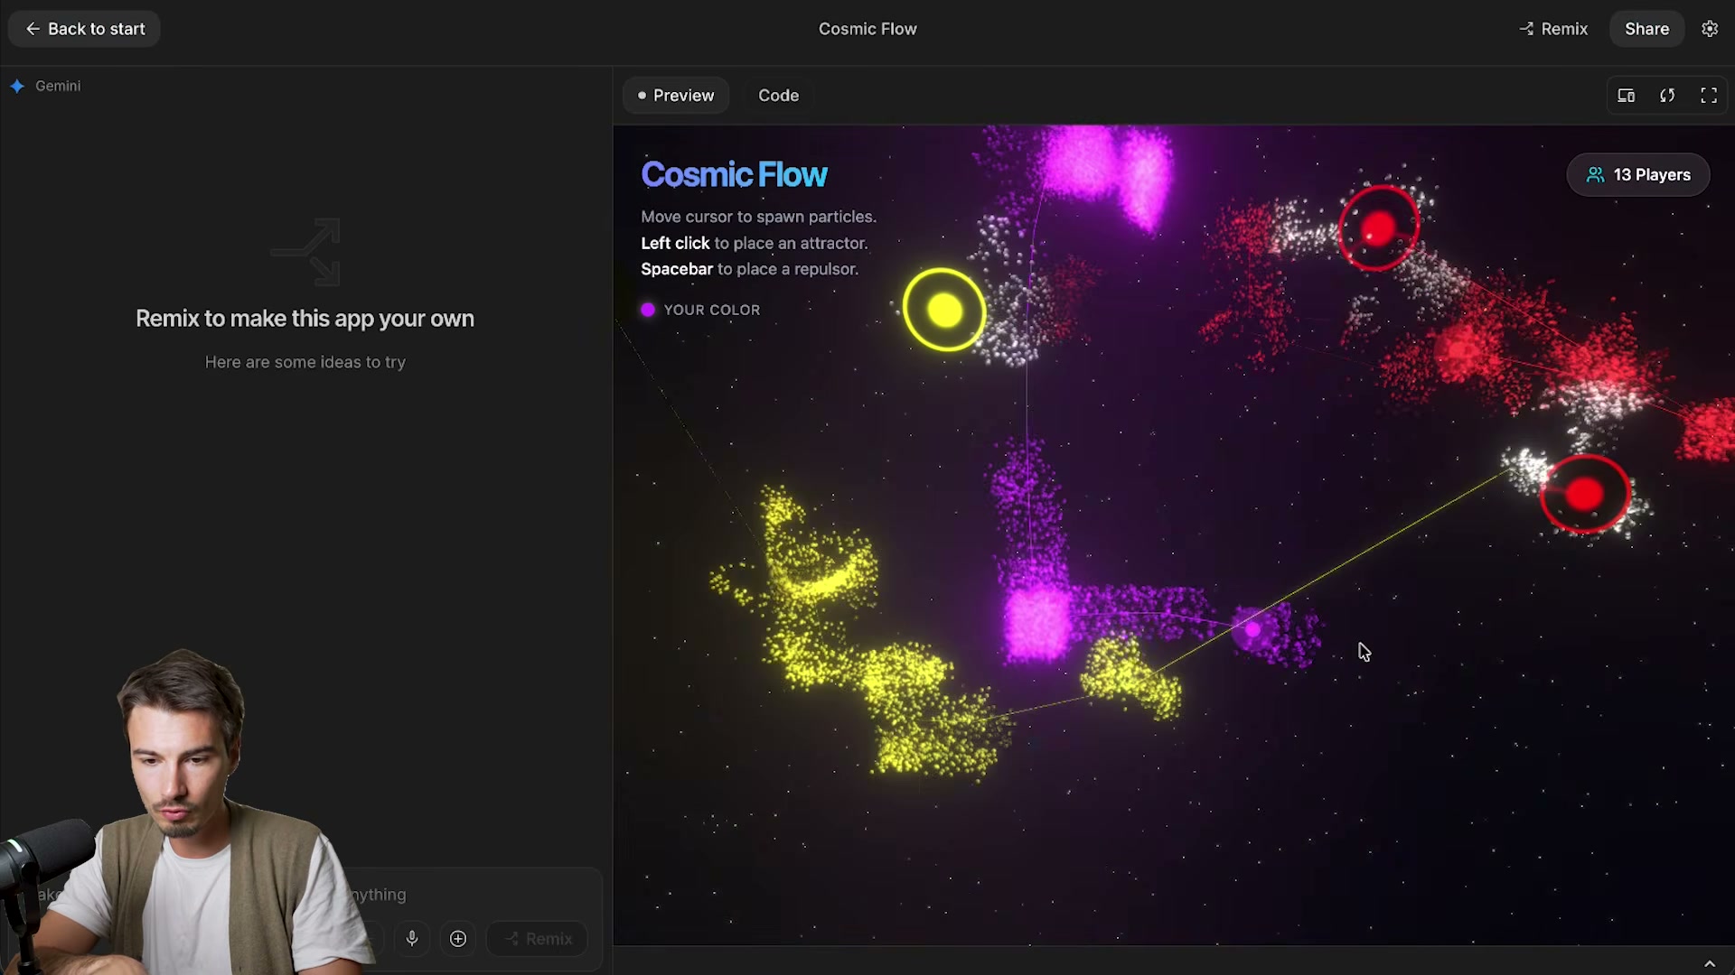1735x975 pixels.
Task: Switch to the Code tab
Action: (778, 95)
